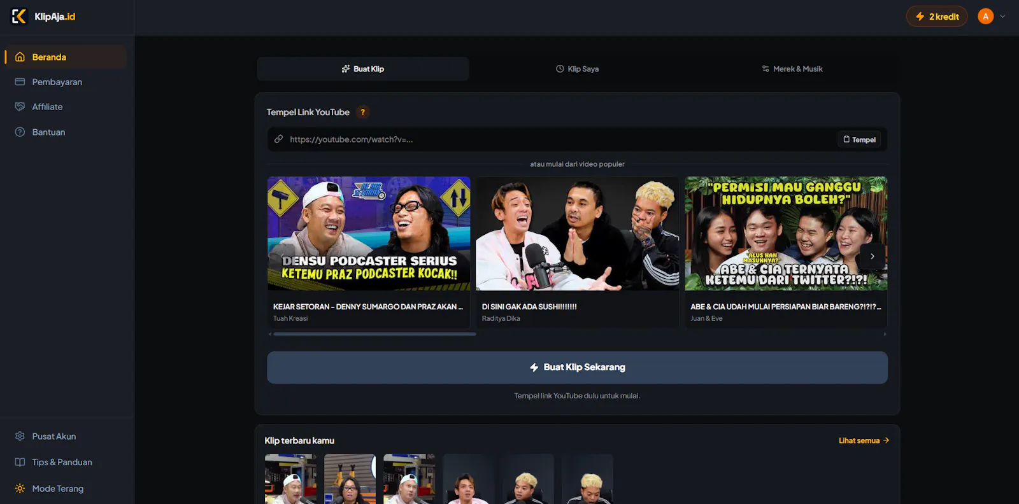Click the 'Juan & Eve' channel name
The height and width of the screenshot is (504, 1019).
pyautogui.click(x=706, y=318)
